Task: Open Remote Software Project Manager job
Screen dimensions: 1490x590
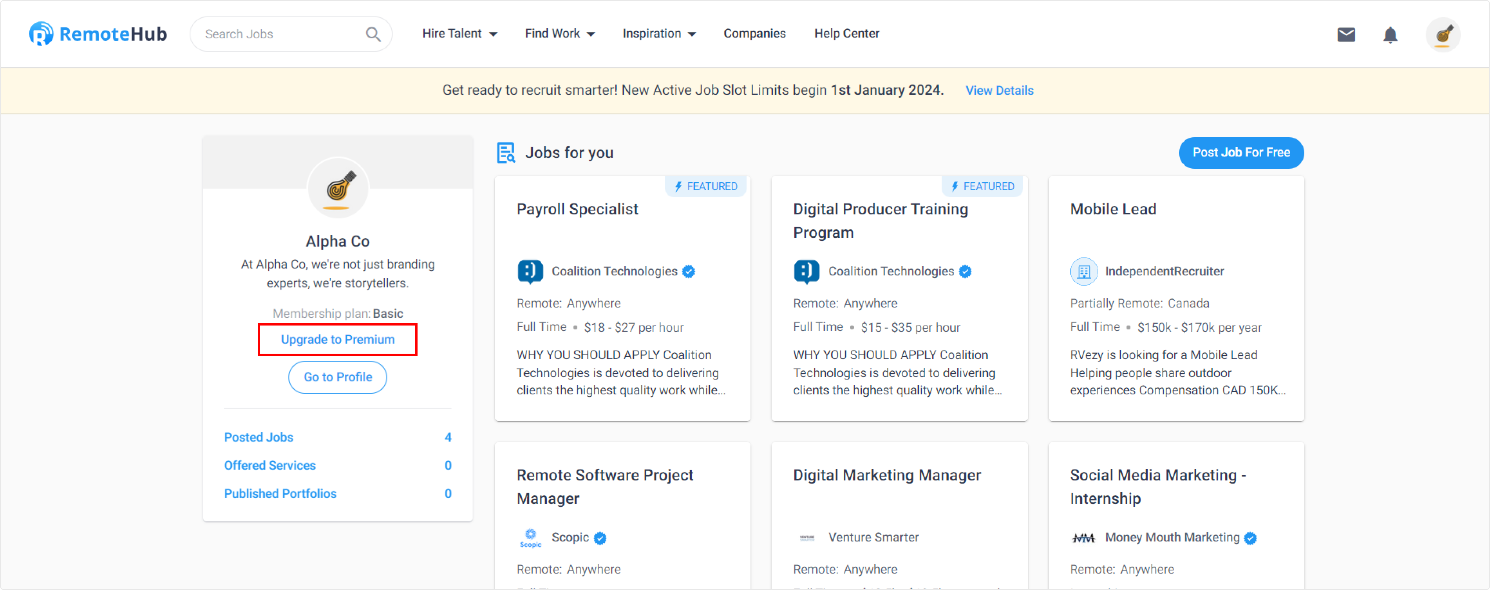Action: click(604, 487)
